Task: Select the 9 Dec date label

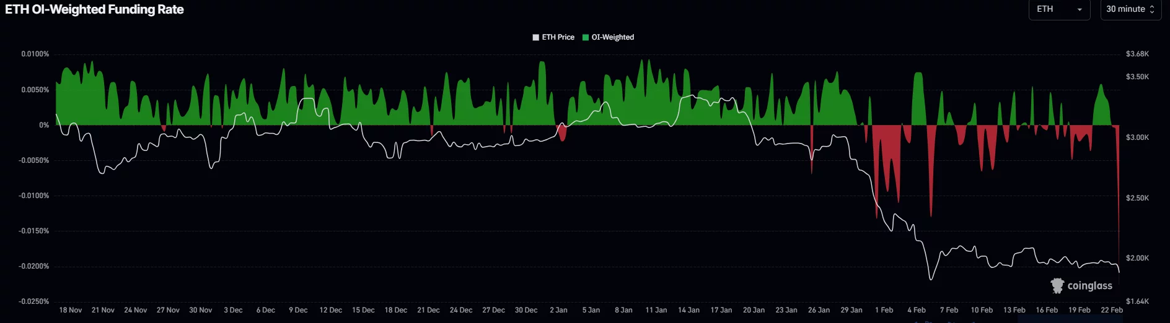Action: (x=298, y=310)
